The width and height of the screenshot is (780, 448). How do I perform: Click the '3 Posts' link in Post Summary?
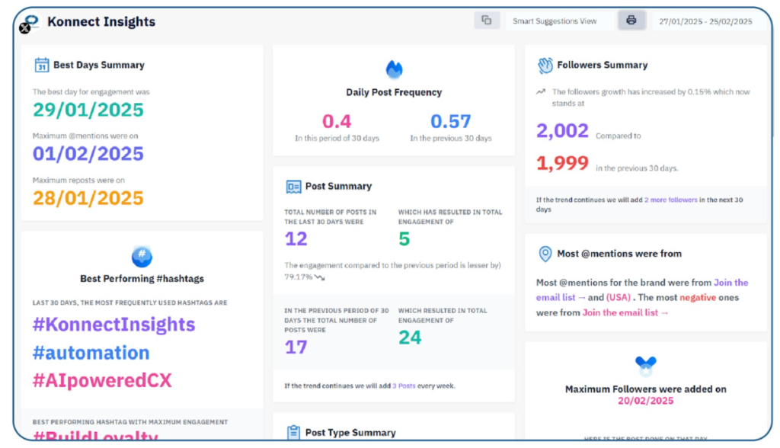(404, 386)
